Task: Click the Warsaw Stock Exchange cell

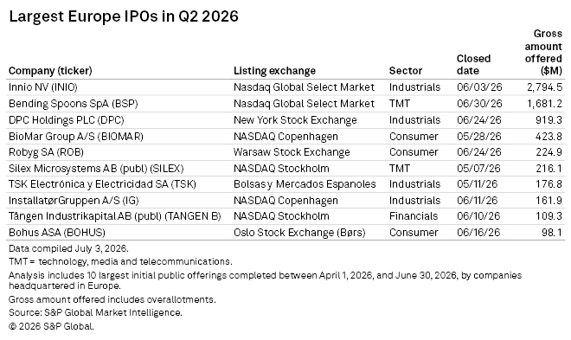Action: [292, 152]
